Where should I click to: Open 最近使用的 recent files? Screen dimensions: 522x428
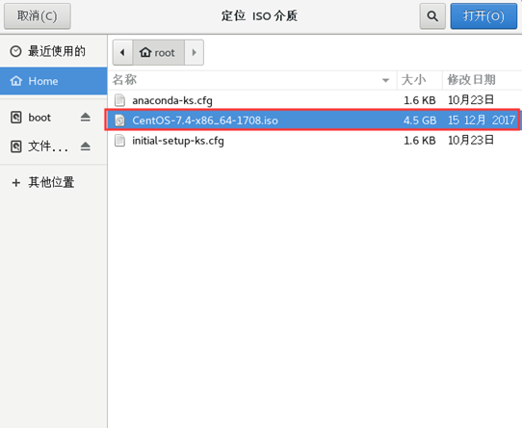tap(53, 51)
